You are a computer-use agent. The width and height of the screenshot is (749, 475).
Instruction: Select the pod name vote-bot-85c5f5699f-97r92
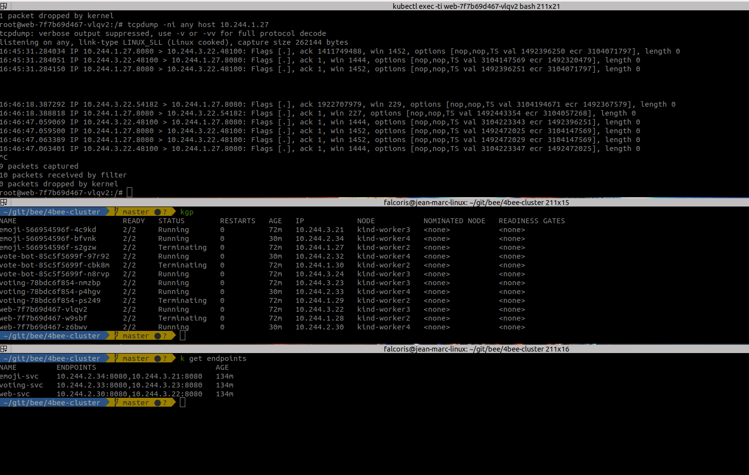pyautogui.click(x=55, y=256)
